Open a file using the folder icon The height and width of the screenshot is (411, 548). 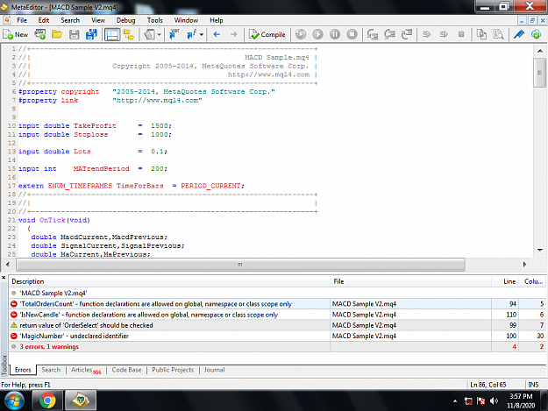[x=57, y=34]
